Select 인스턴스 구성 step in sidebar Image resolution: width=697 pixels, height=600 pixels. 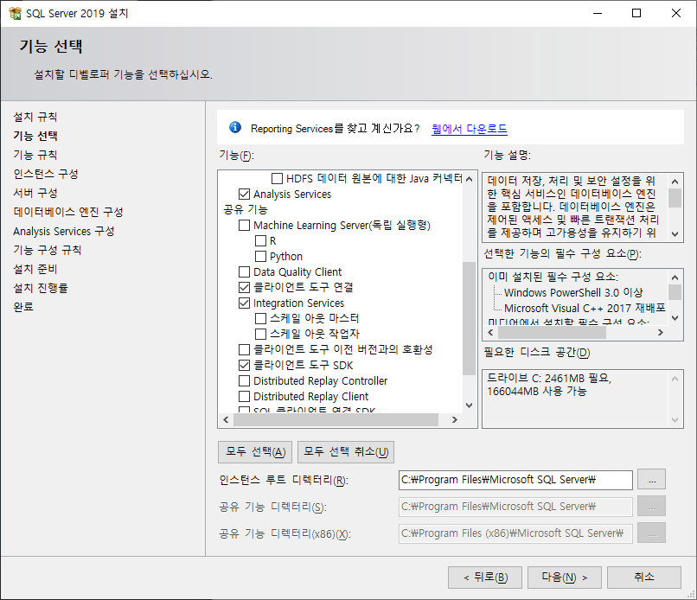coord(46,174)
